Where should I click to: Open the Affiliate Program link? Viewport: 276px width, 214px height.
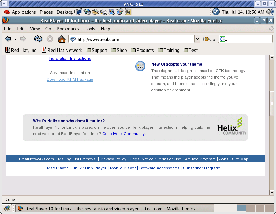click(200, 159)
